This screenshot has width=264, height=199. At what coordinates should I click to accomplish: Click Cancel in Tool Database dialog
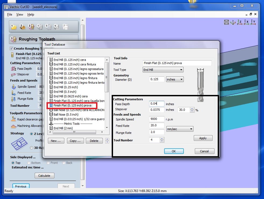coord(205,151)
